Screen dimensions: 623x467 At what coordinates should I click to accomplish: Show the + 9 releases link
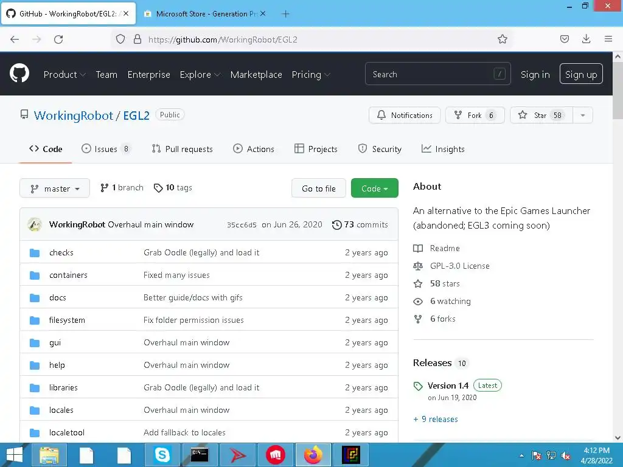click(436, 420)
